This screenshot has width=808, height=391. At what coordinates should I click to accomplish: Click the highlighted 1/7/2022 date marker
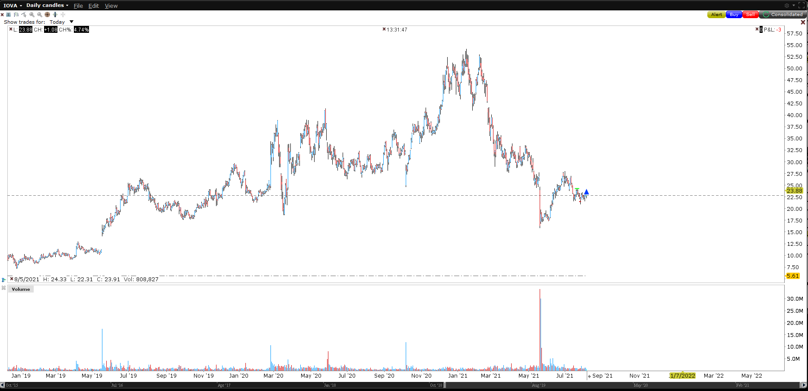(683, 375)
